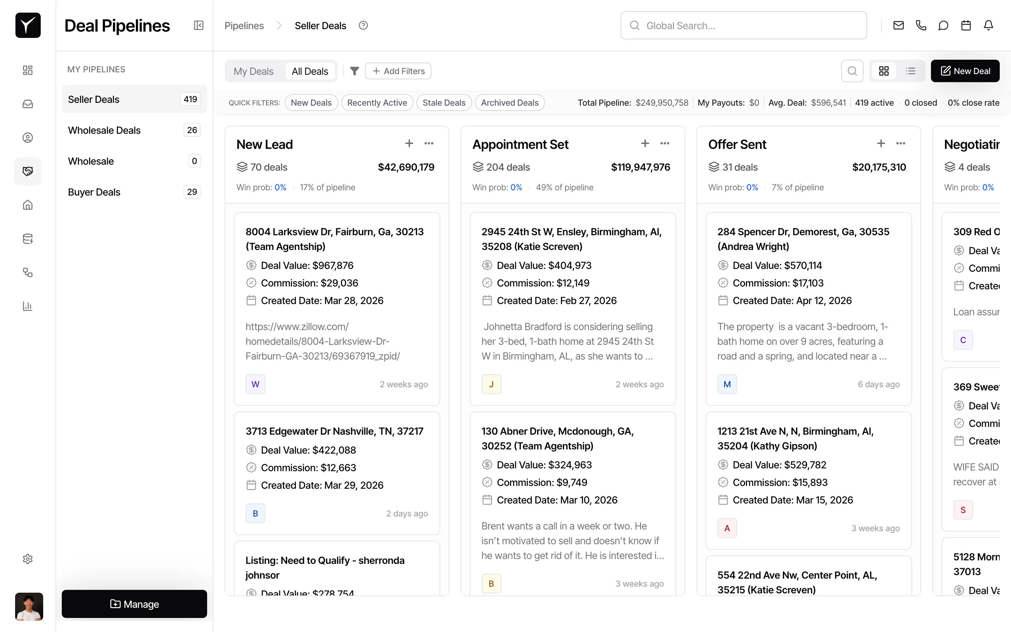Click the New Deal button
Image resolution: width=1011 pixels, height=632 pixels.
[x=965, y=71]
